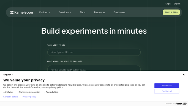Image resolution: width=188 pixels, height=106 pixels.
Task: Click the Book a Demo button
Action: click(171, 12)
